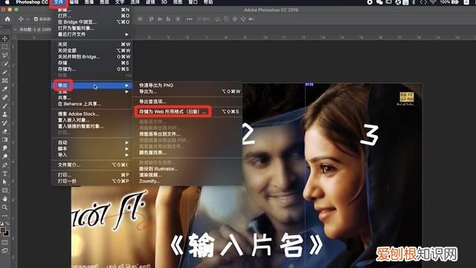Open the 文件 menu in menu bar
The image size is (476, 268).
(x=59, y=2)
